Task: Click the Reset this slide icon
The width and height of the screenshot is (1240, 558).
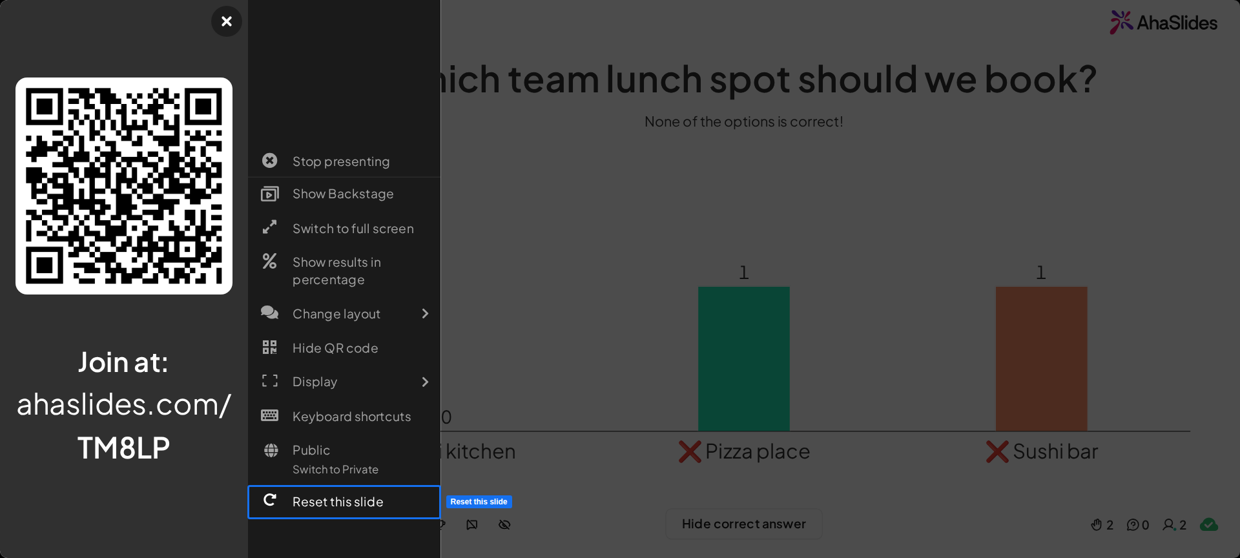Action: (x=270, y=500)
